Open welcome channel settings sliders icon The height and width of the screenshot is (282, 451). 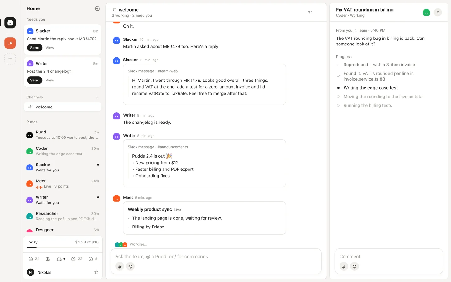310,12
